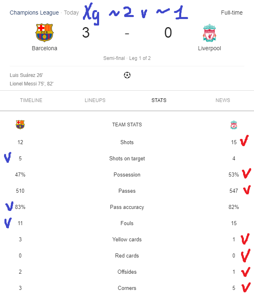Screen dimensions: 254x298
Task: Click the 3 - 0 match score
Action: 127,33
